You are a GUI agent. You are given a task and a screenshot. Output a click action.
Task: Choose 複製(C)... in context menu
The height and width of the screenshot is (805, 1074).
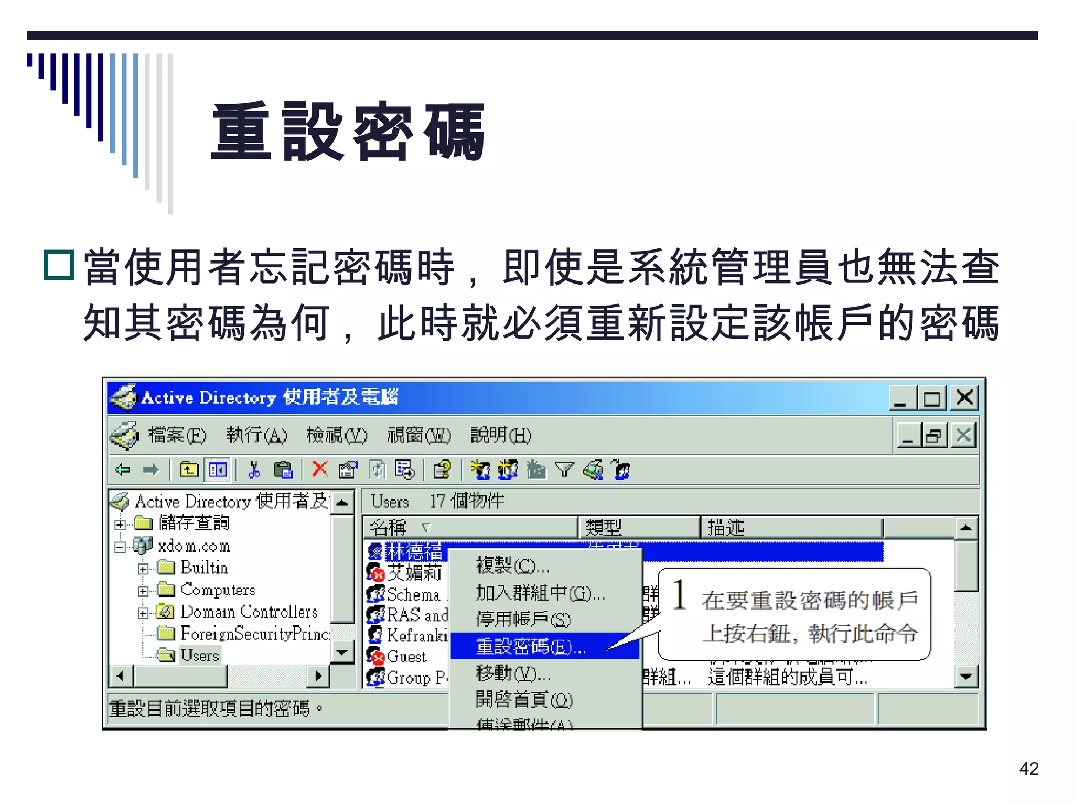(545, 566)
